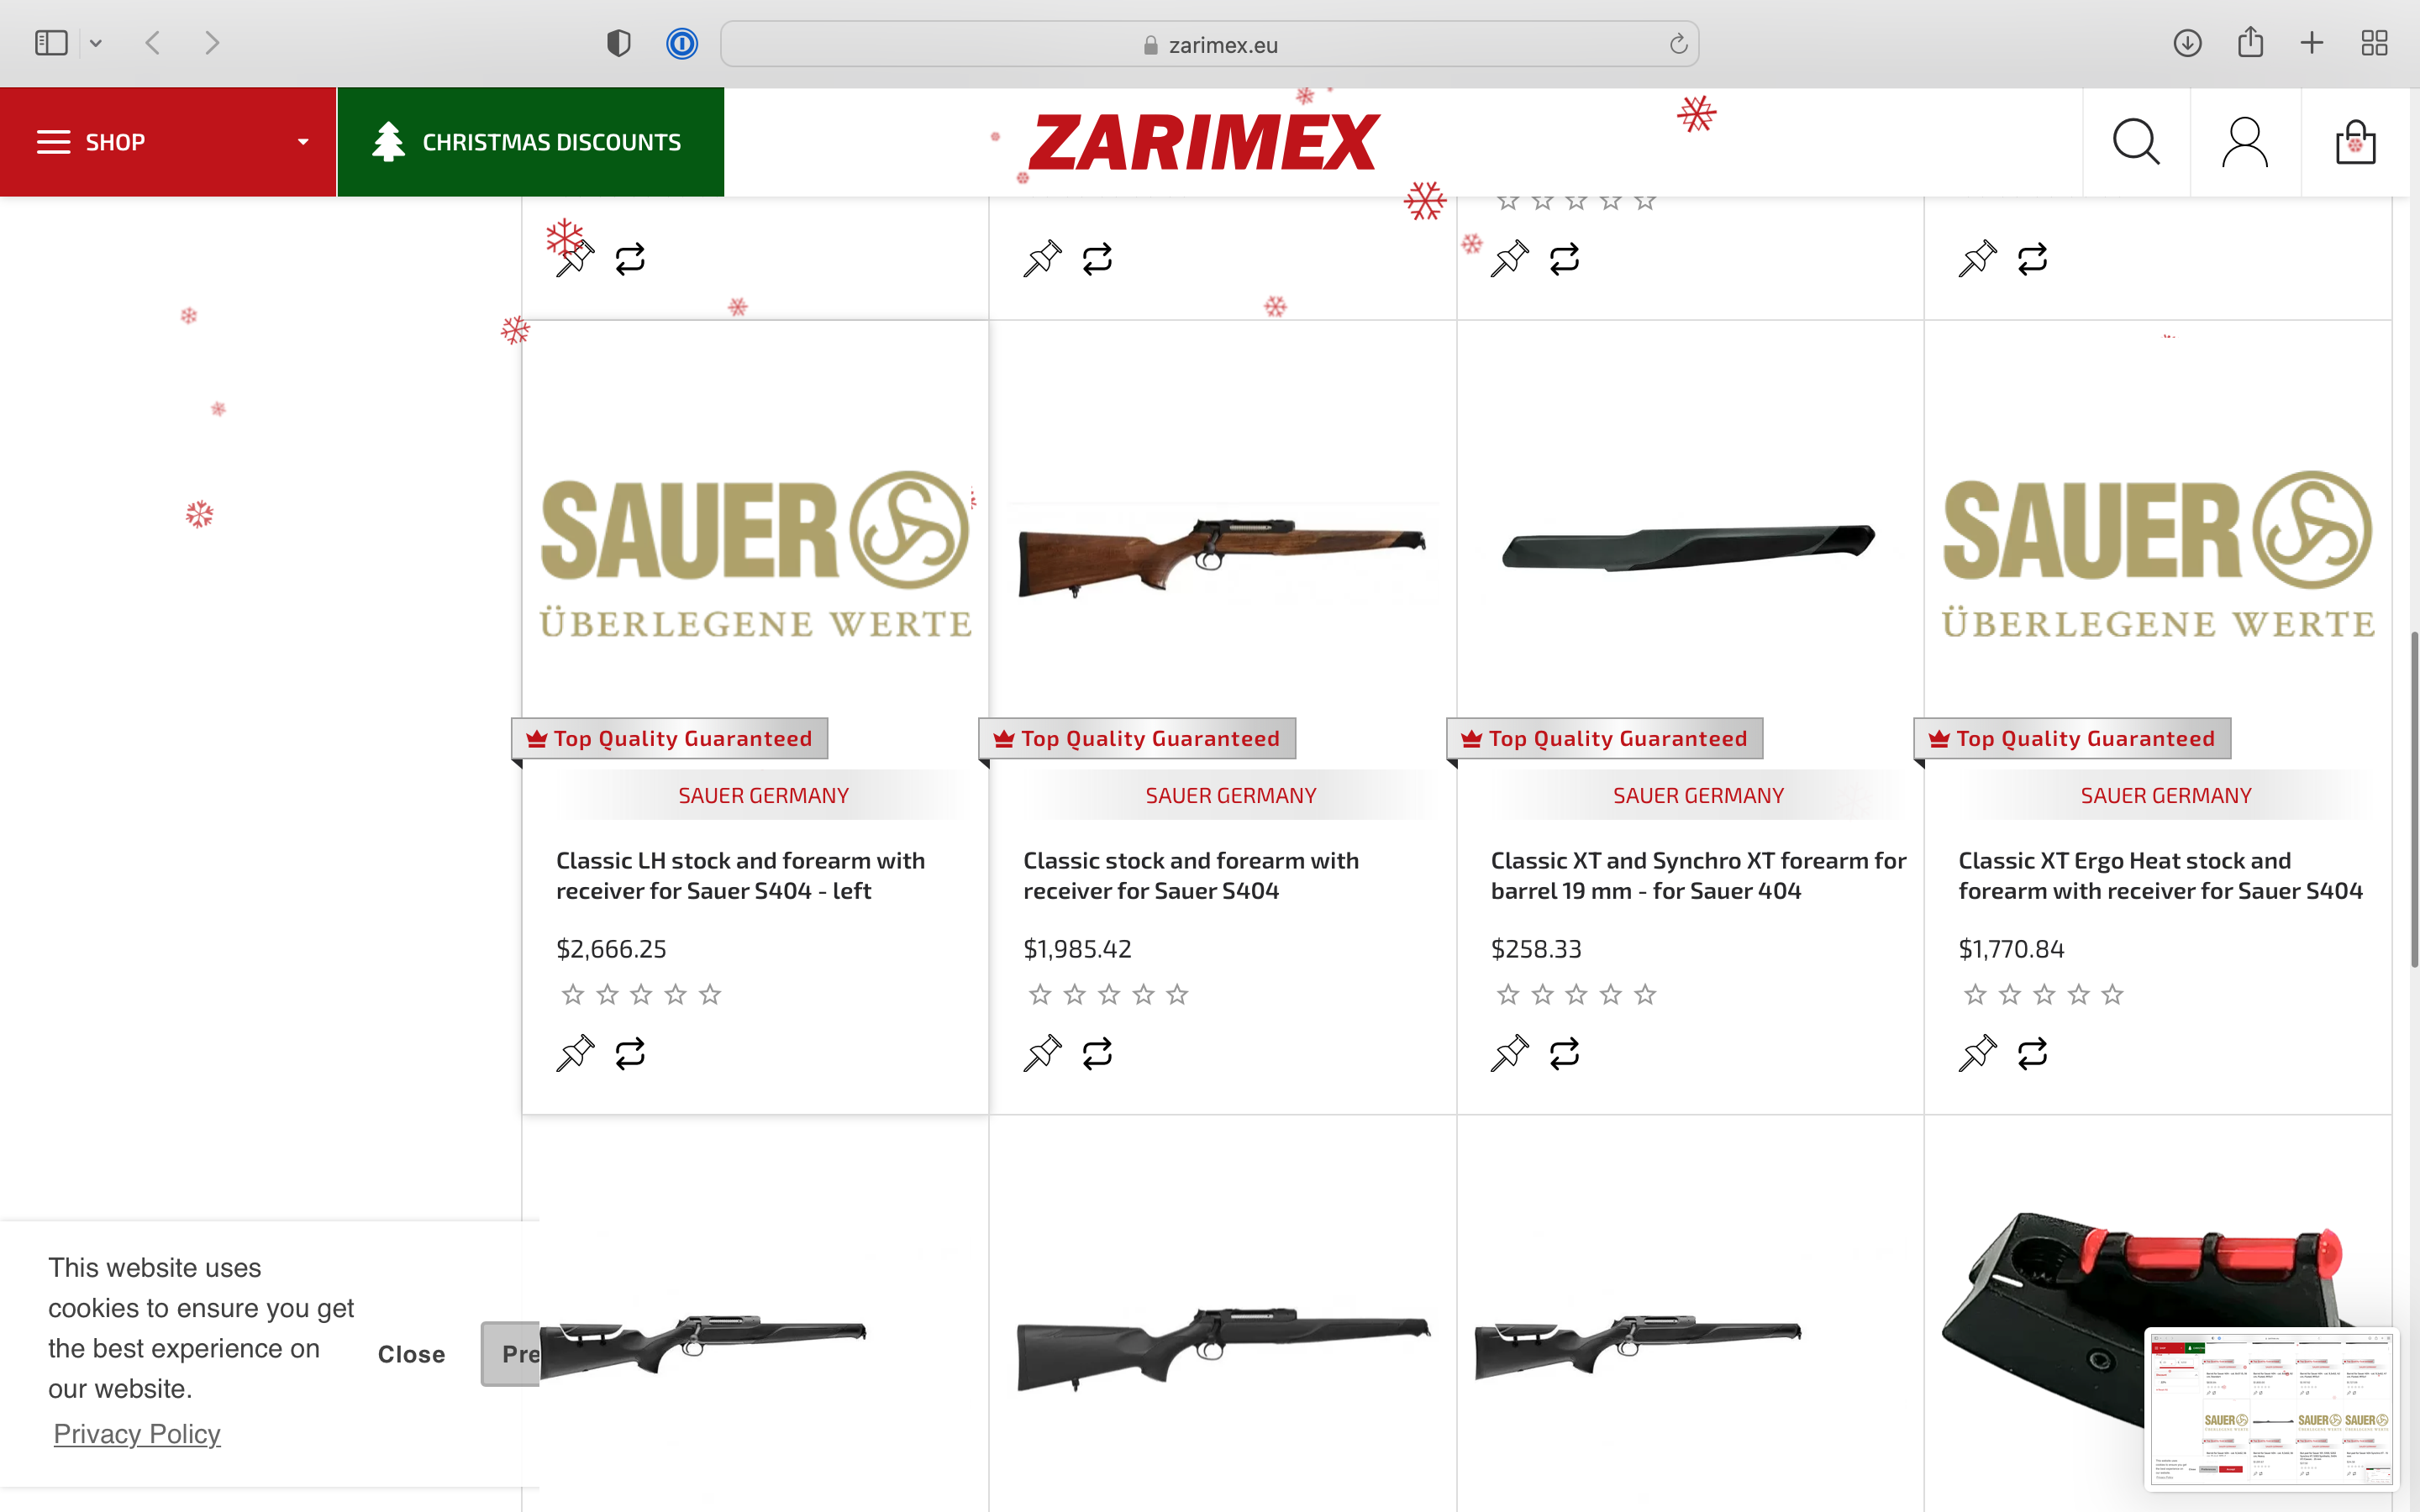Open SAUER GERMANY brand link on Classic LH stock

click(763, 795)
